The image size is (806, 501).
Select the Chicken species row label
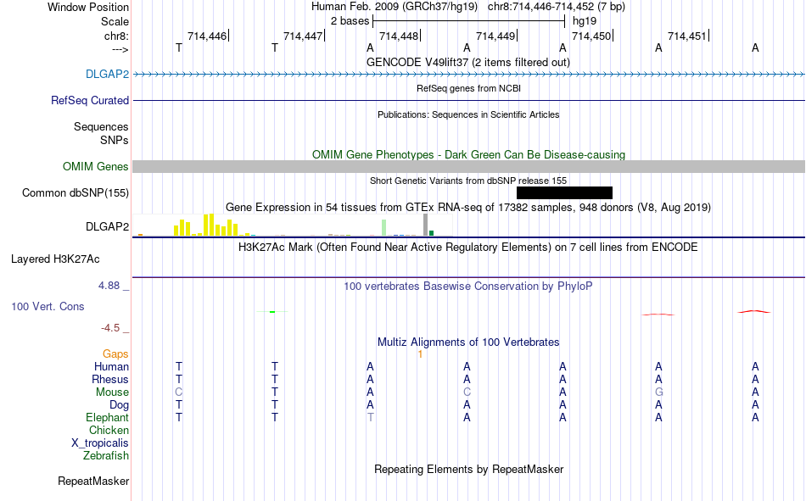(x=109, y=430)
